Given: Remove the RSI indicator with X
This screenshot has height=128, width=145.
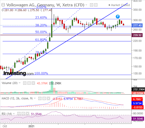Looking at the screenshot, I should [x=27, y=114].
